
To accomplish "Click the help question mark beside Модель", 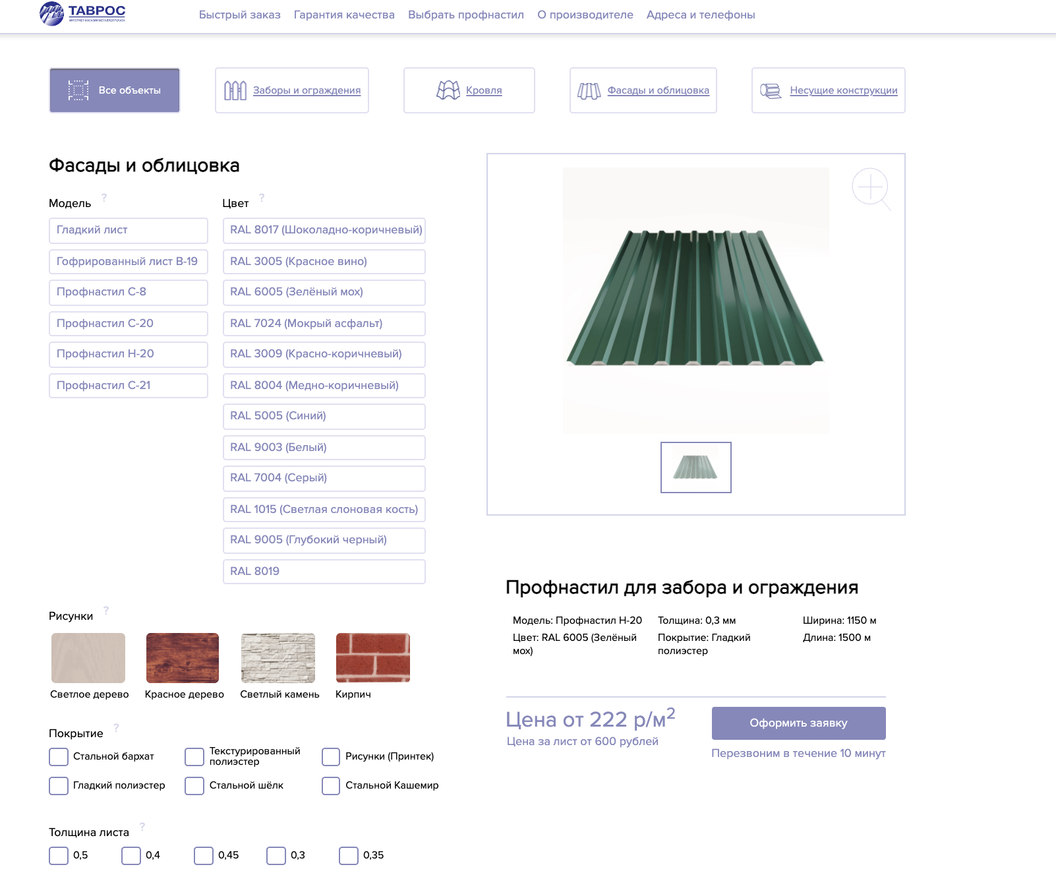I will pos(104,197).
